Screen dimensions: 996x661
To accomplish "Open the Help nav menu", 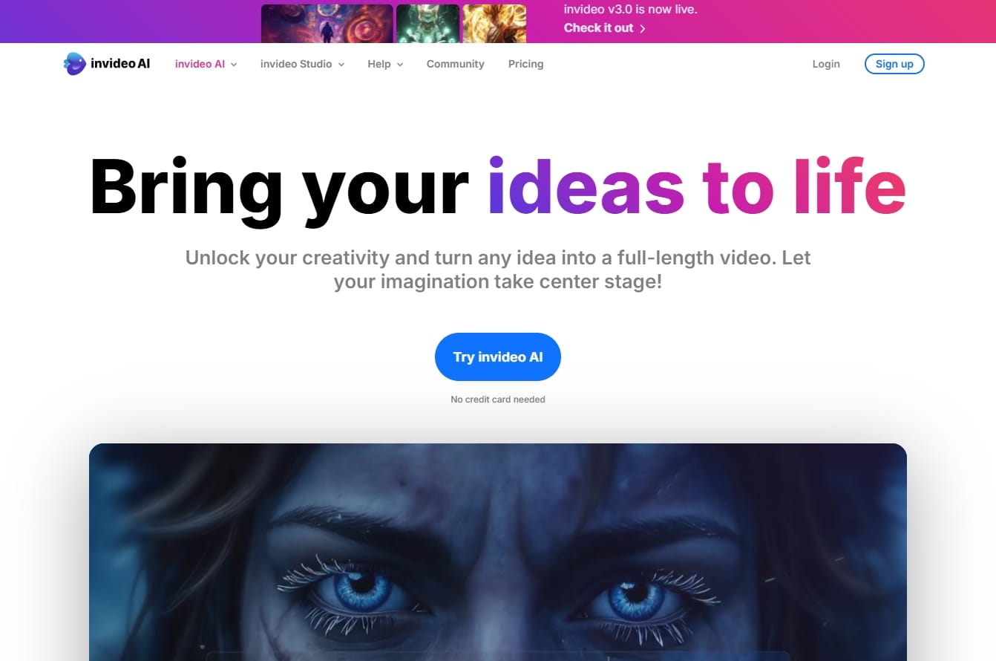I will pos(385,64).
